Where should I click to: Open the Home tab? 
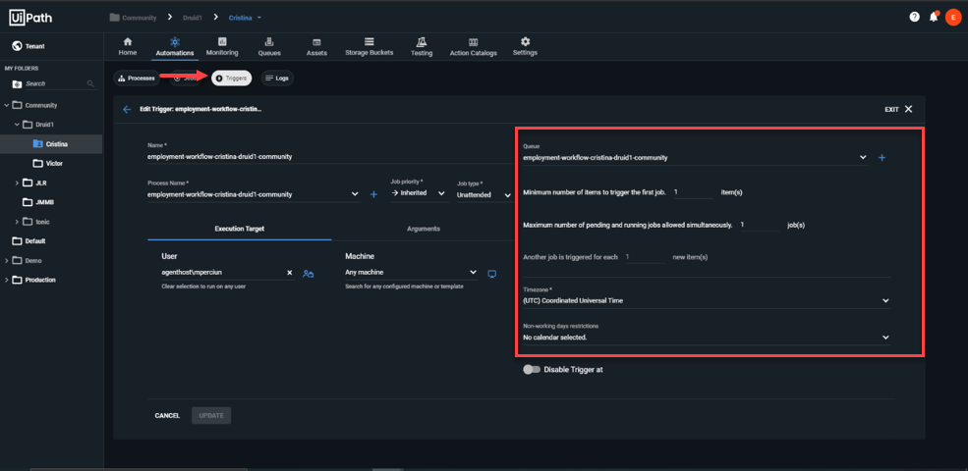click(x=127, y=47)
